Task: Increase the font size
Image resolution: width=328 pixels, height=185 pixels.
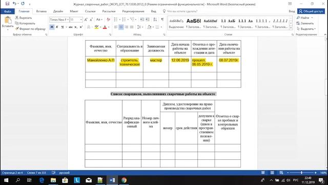Action: point(86,20)
